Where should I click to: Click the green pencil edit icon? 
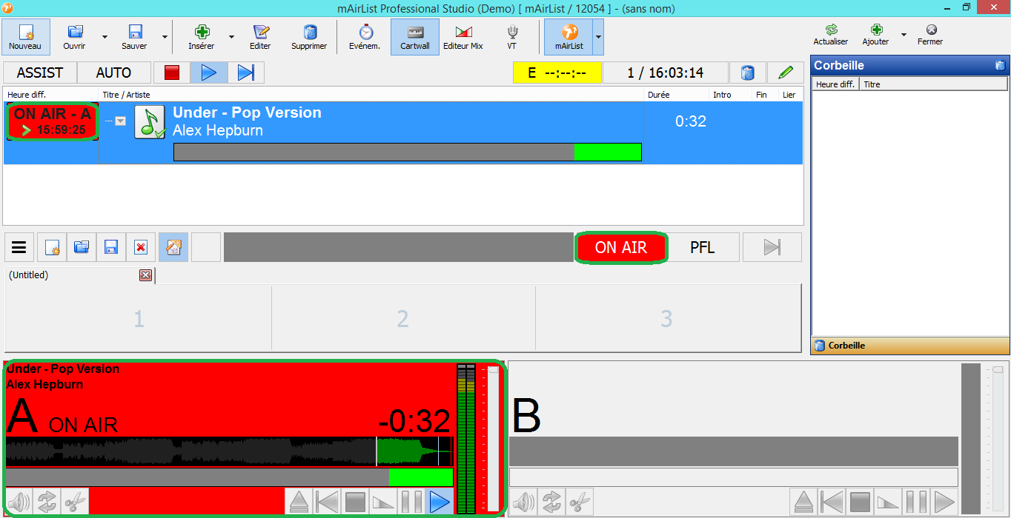click(x=786, y=73)
